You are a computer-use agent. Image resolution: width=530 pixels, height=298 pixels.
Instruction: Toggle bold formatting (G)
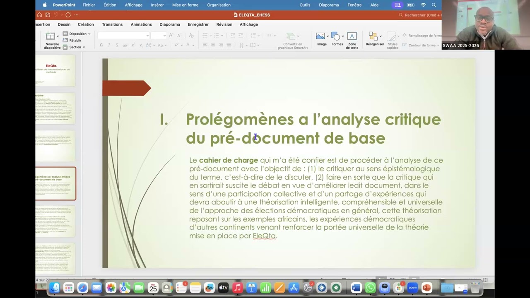pyautogui.click(x=101, y=45)
